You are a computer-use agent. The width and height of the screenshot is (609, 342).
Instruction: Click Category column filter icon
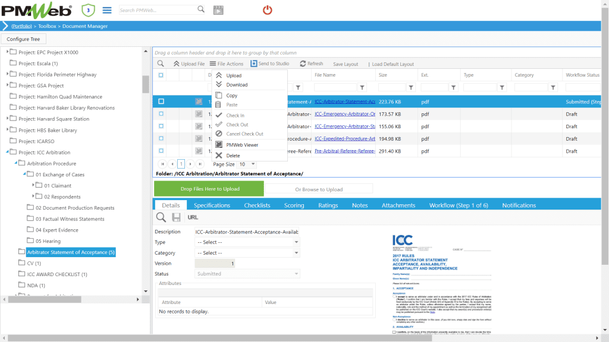(x=553, y=88)
